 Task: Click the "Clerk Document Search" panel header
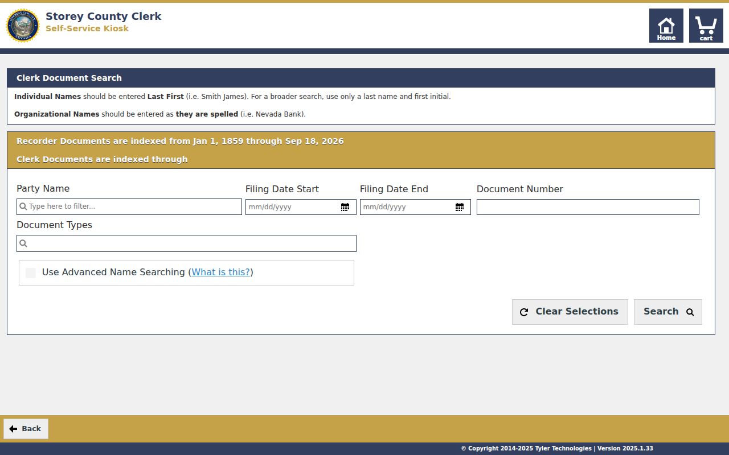point(361,78)
